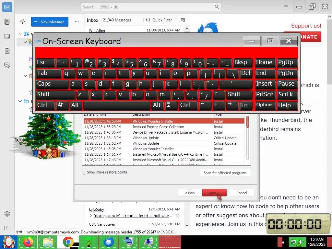Switch to Christmas tree taskbar icon
This screenshot has width=332, height=249.
coord(88,242)
